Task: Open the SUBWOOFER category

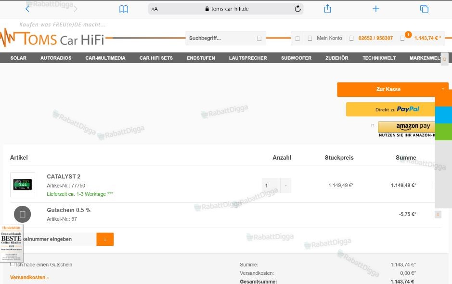Action: tap(297, 58)
